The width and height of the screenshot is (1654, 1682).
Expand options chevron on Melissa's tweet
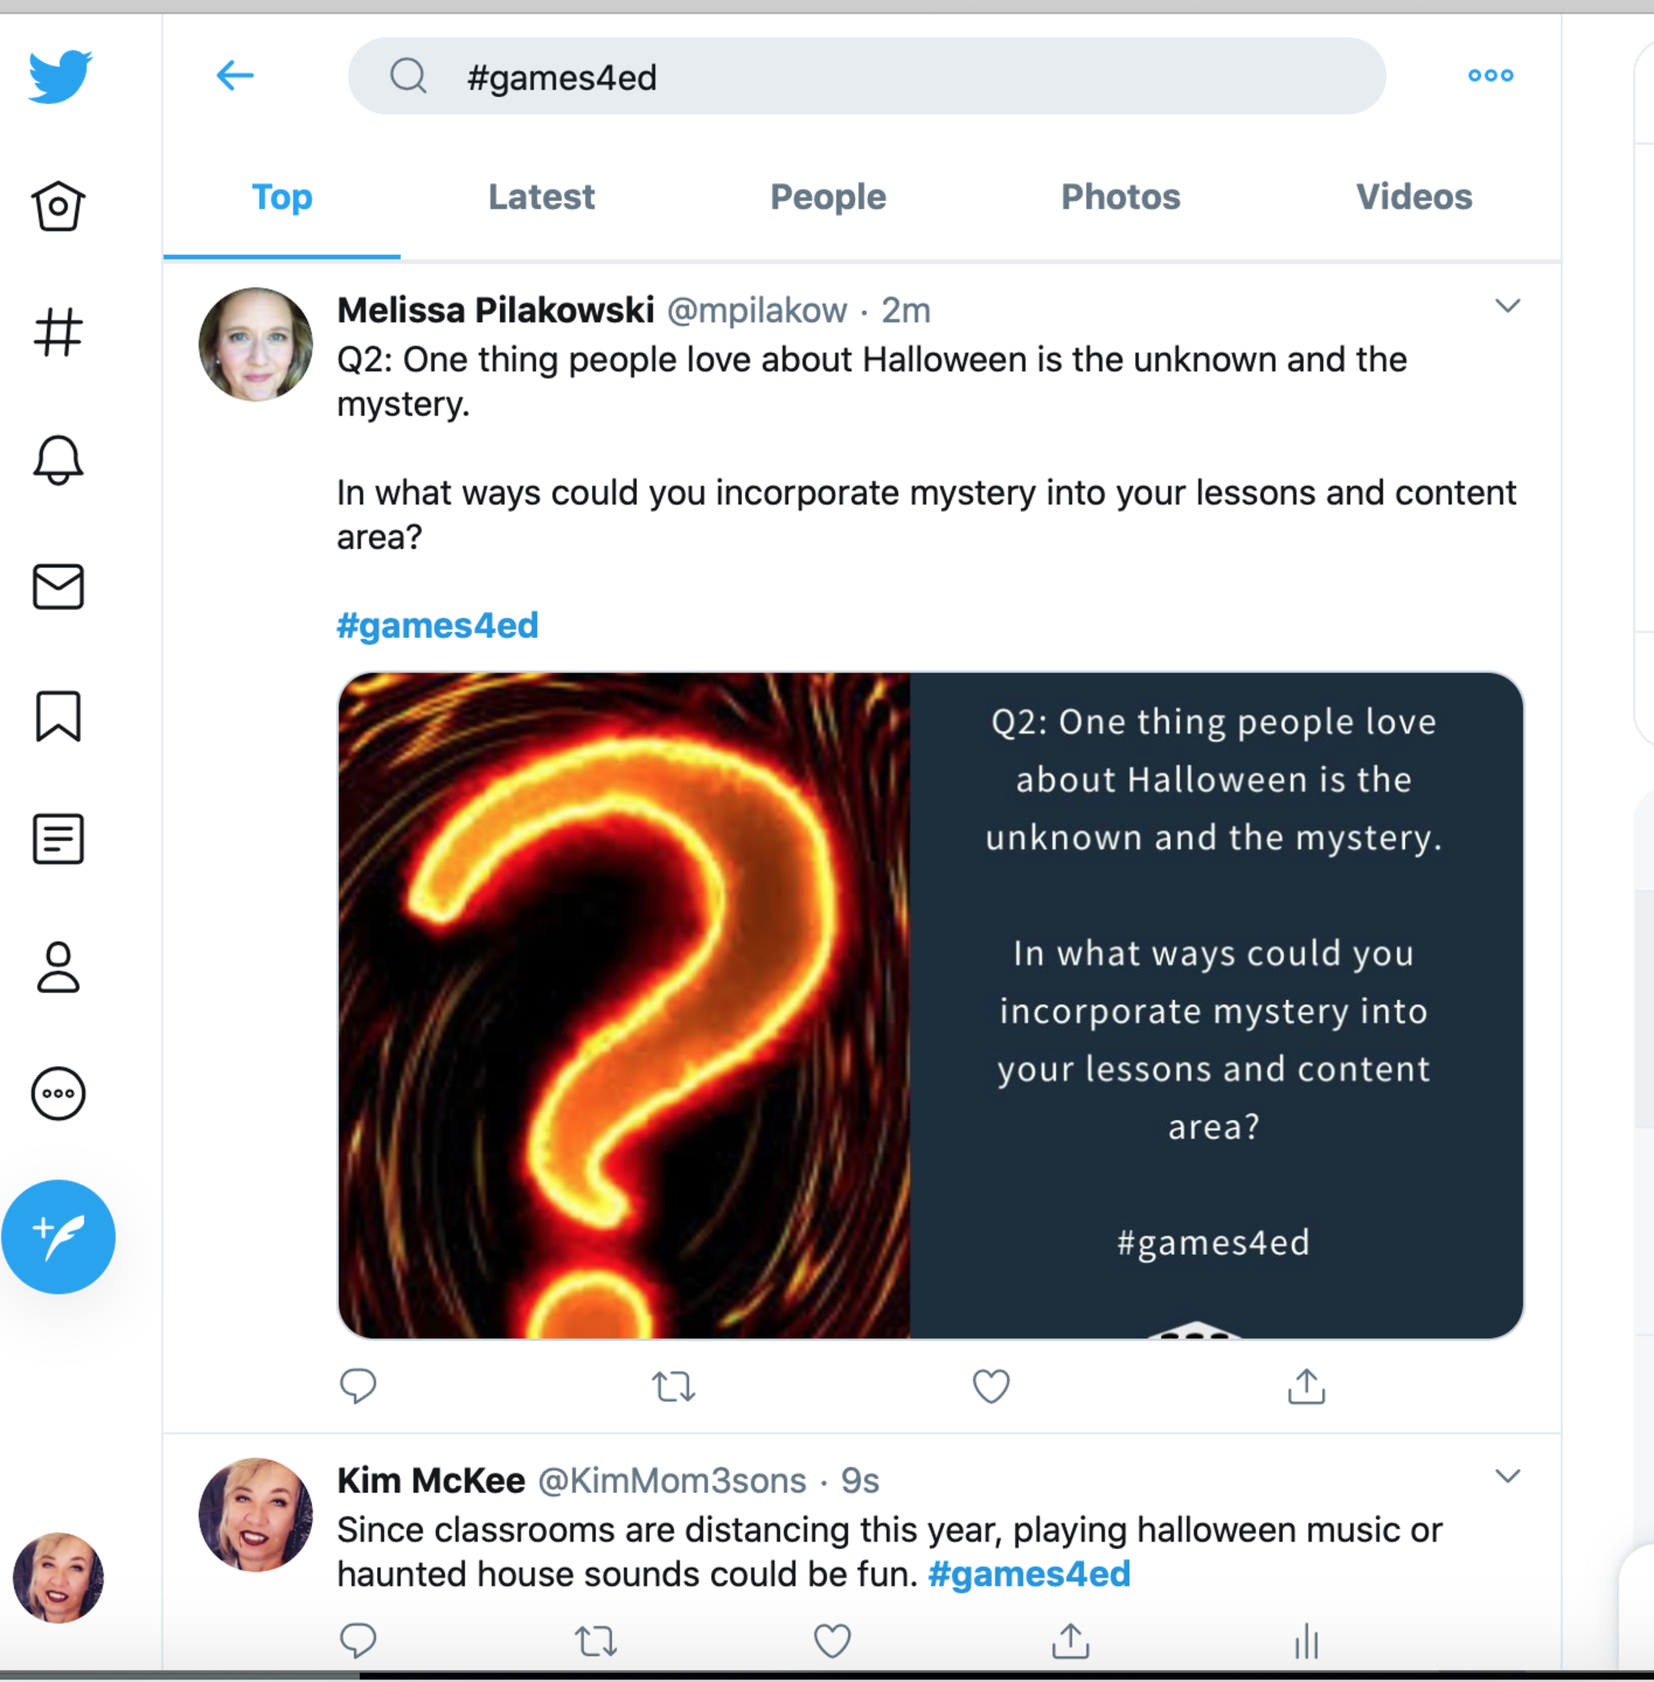(1507, 306)
